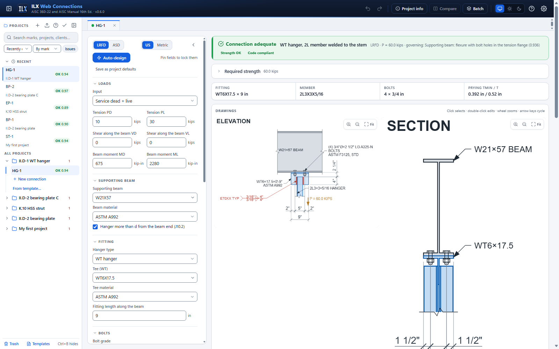Screen dimensions: 559x349
Task: Click the undo arrow icon
Action: coord(368,9)
